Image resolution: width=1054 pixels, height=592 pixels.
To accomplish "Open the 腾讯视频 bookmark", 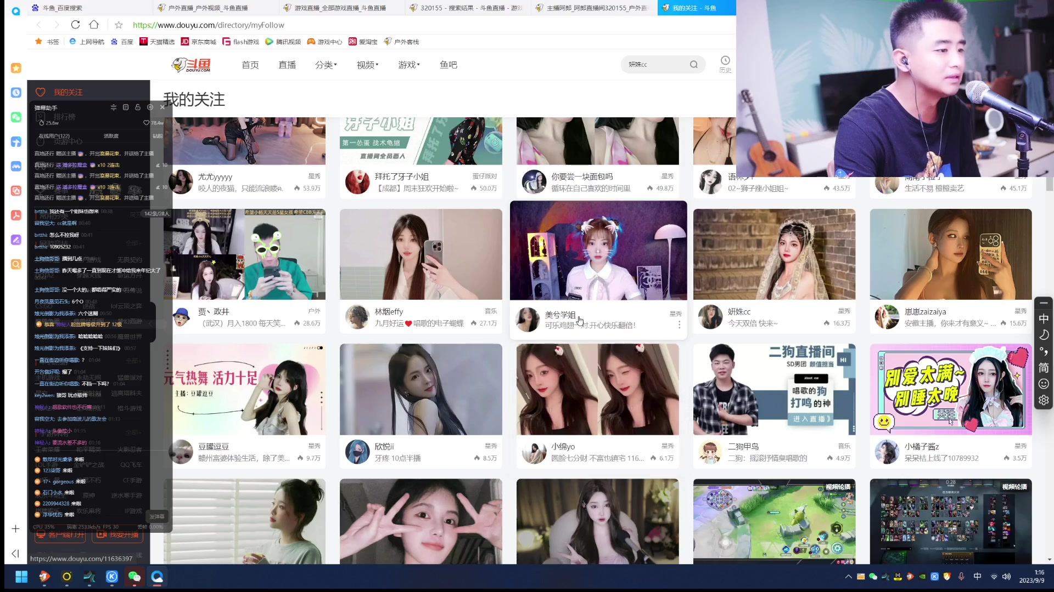I will 283,42.
